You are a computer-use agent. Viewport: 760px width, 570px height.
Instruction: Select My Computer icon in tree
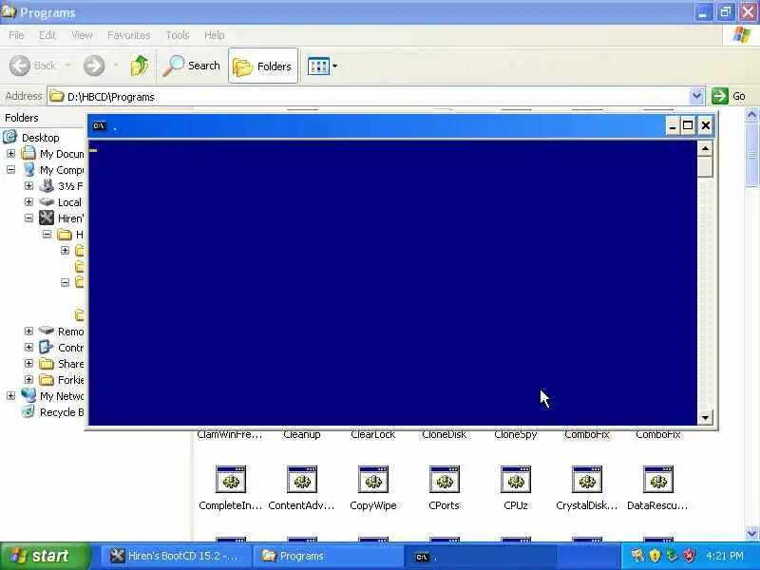(x=28, y=170)
